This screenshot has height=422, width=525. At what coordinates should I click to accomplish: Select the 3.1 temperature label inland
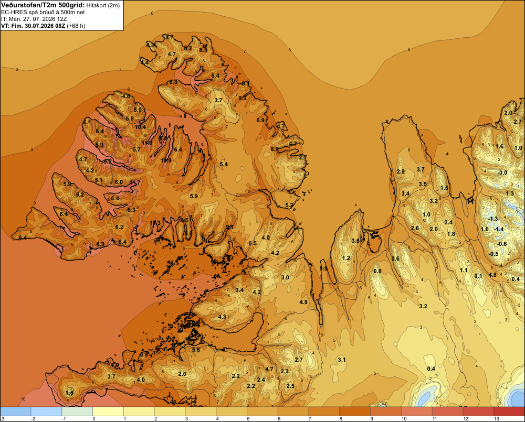(342, 360)
